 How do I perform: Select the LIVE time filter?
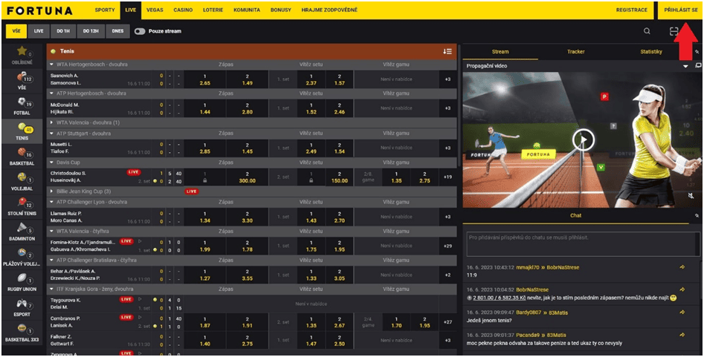(39, 31)
